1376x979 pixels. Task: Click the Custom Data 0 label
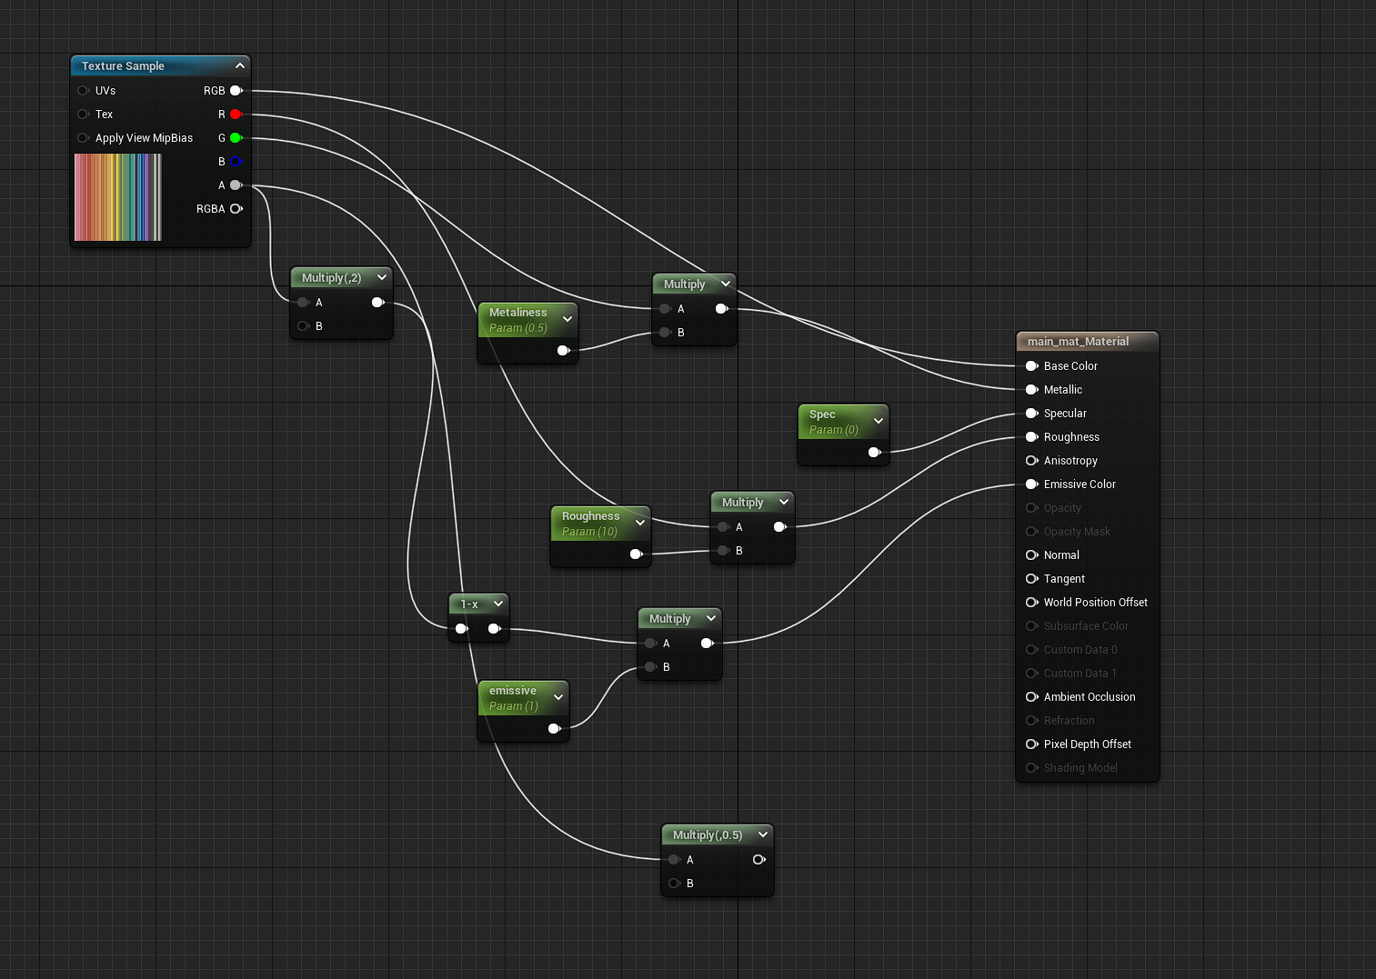pyautogui.click(x=1080, y=650)
